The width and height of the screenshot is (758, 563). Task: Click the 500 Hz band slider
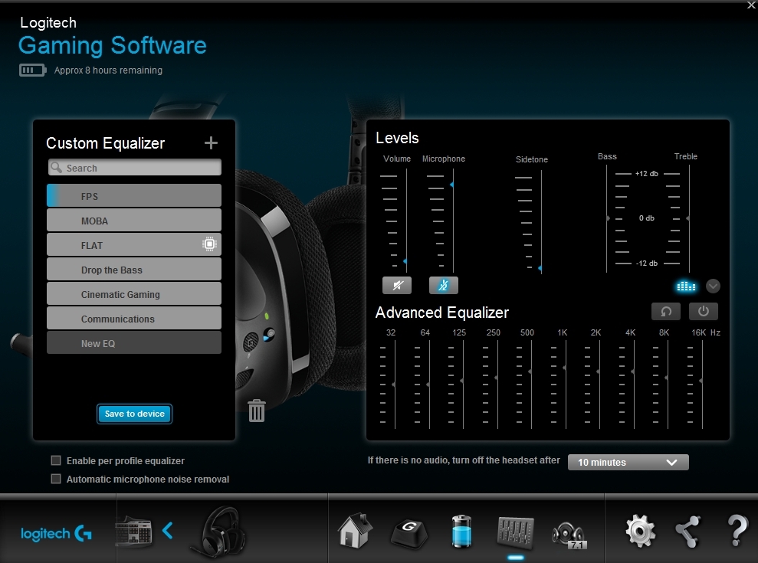click(530, 372)
